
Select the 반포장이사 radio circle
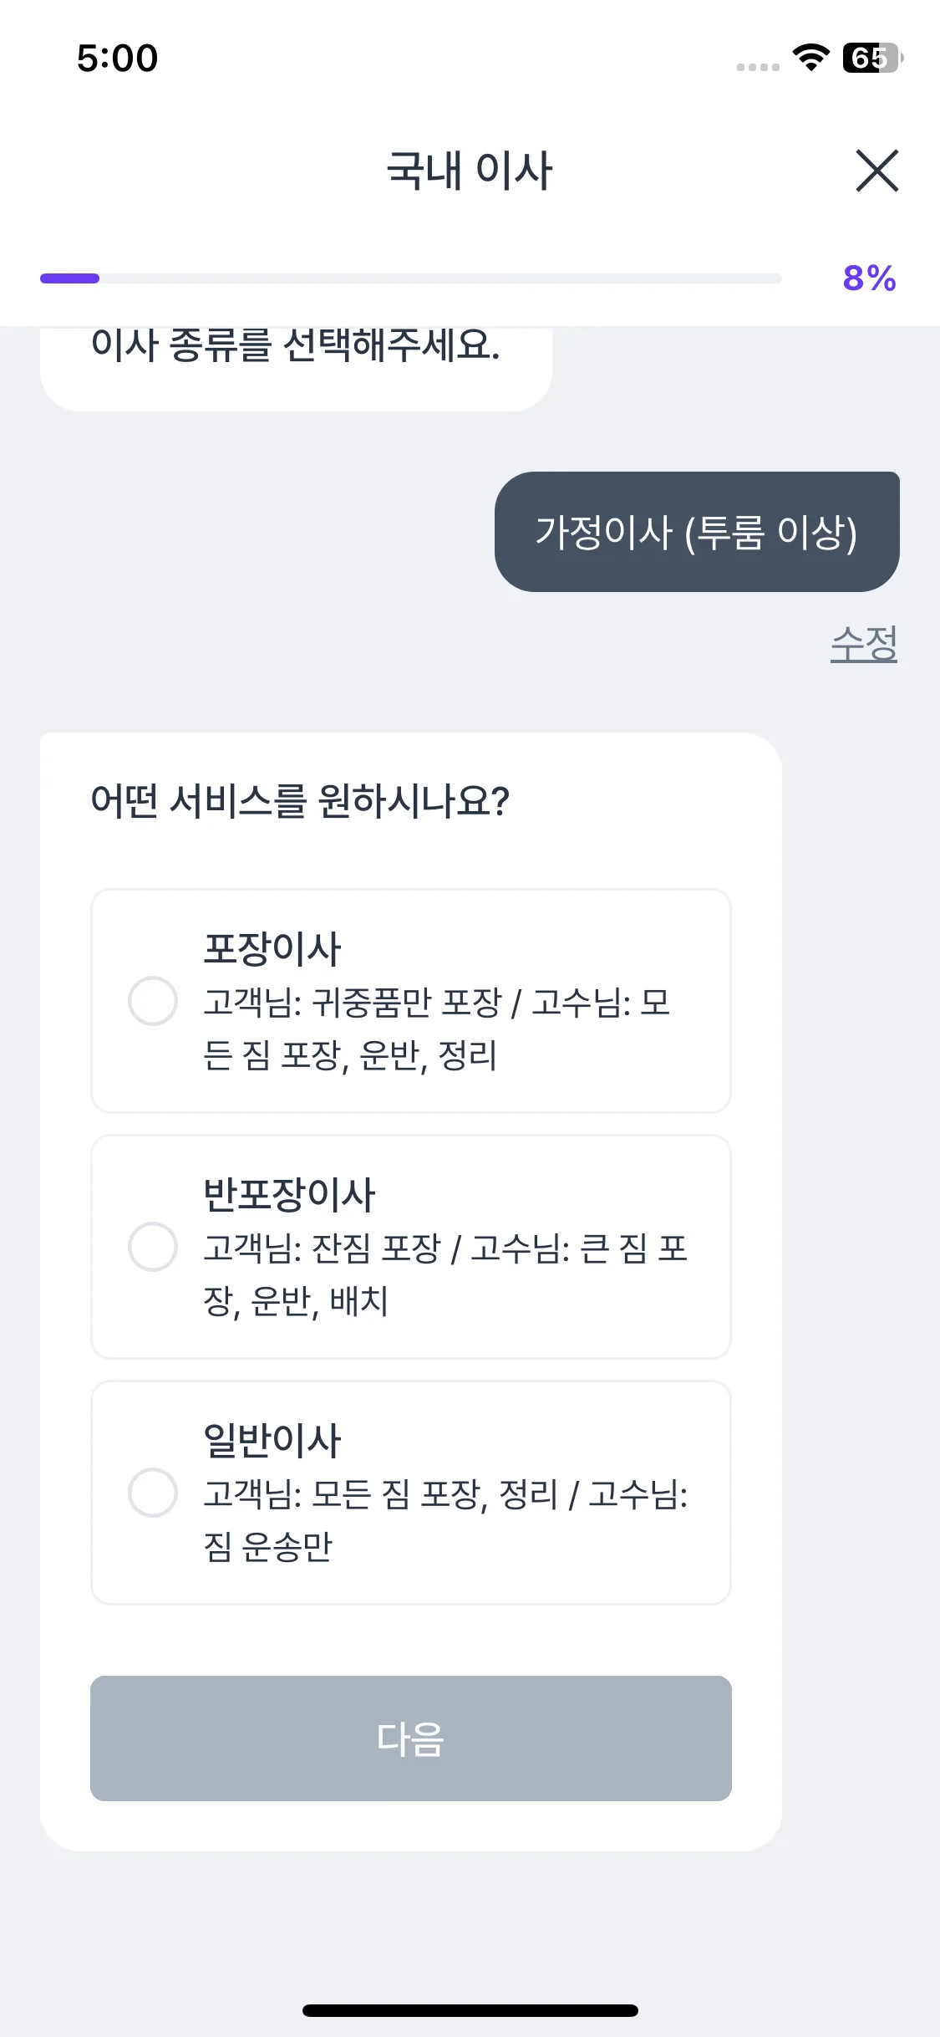153,1247
